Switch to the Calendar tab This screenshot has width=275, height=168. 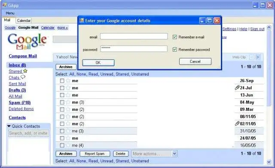pos(24,21)
